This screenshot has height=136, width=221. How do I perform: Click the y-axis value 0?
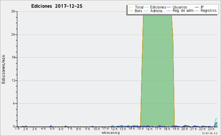click(x=14, y=126)
